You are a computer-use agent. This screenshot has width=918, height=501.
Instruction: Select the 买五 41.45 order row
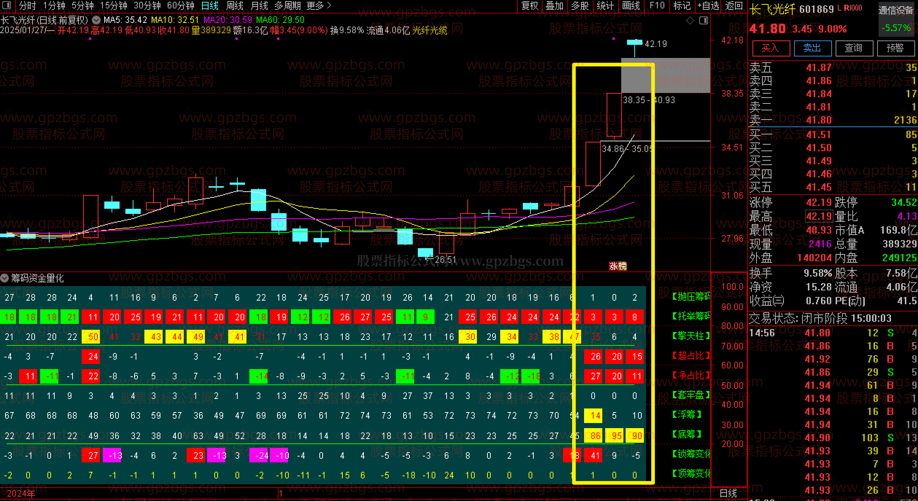tap(833, 187)
